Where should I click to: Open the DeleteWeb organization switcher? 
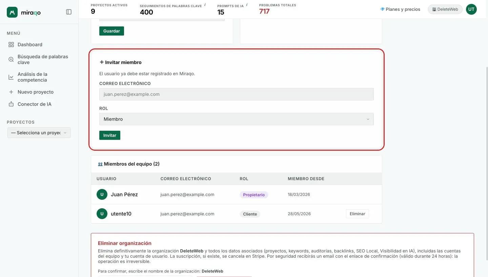tap(445, 9)
